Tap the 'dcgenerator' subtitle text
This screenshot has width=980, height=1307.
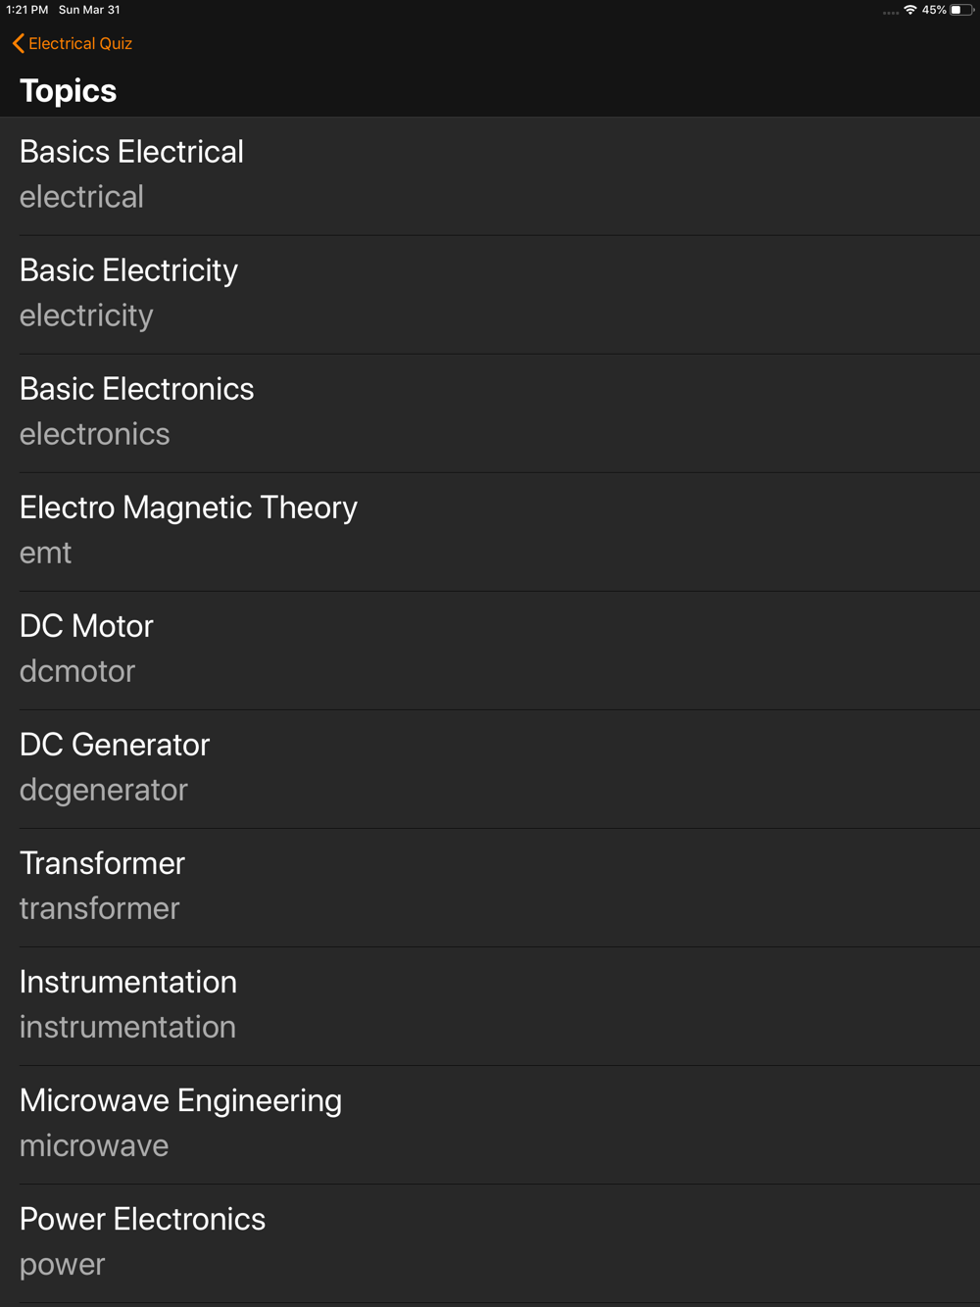pyautogui.click(x=104, y=790)
